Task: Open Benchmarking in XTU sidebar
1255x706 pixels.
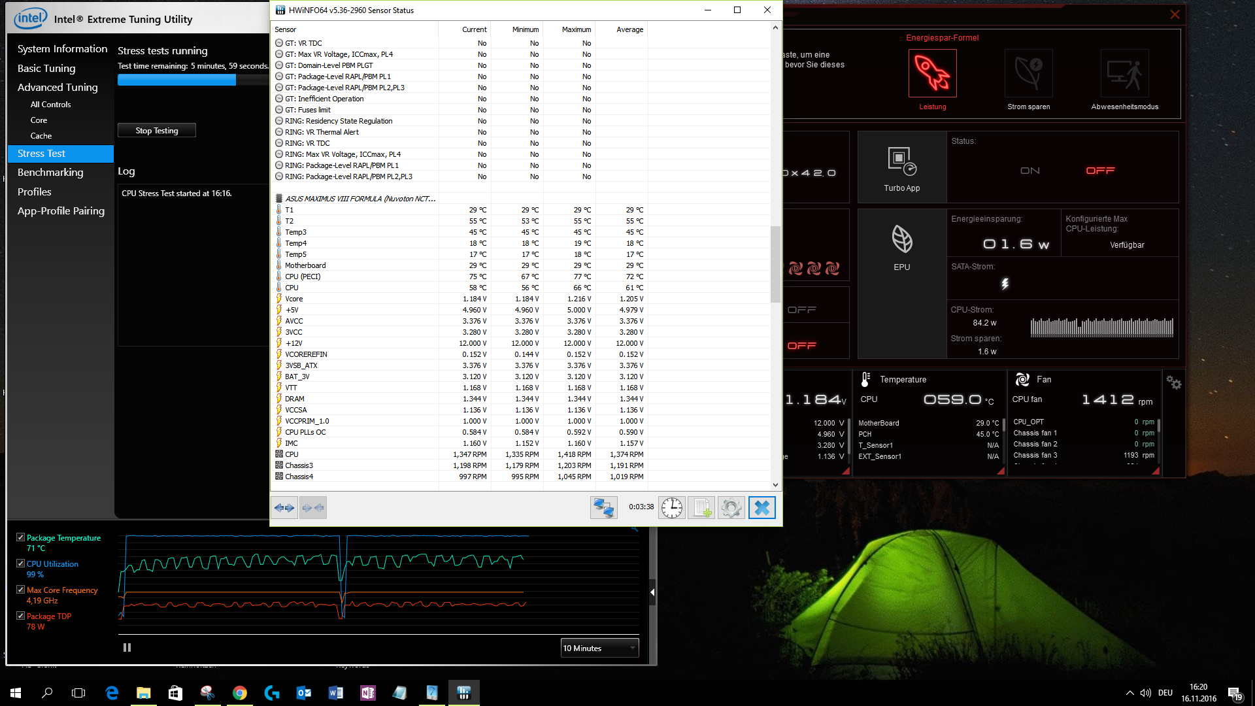Action: pos(50,173)
